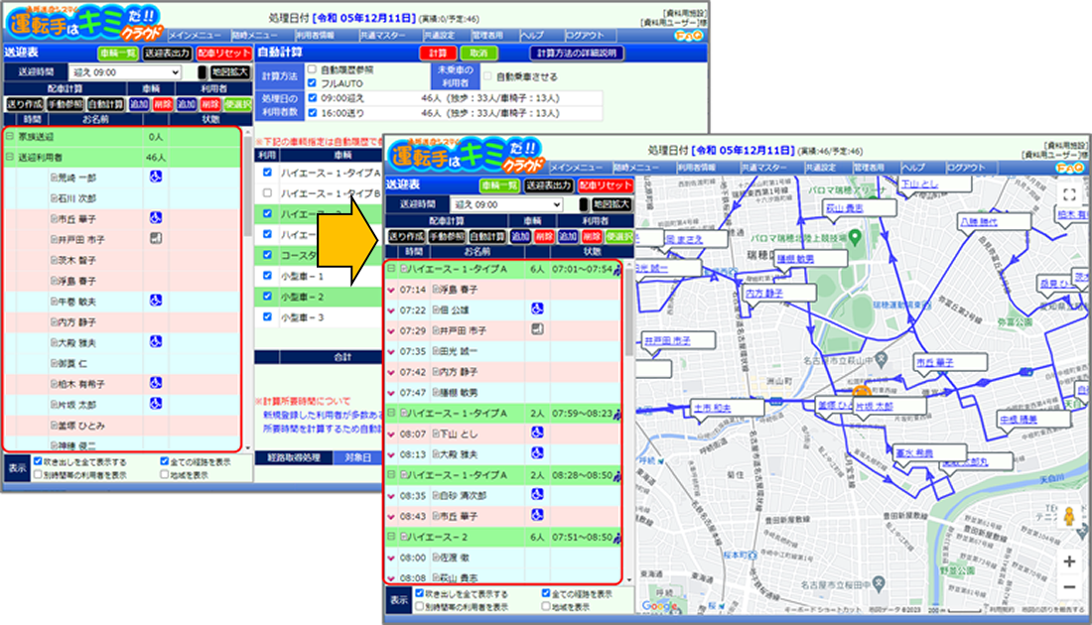Image resolution: width=1092 pixels, height=625 pixels.
Task: Click the status icon on the 07:29 row
Action: click(537, 329)
